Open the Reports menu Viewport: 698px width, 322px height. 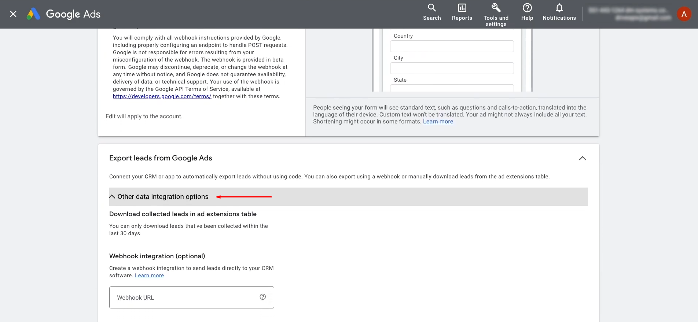(x=462, y=12)
